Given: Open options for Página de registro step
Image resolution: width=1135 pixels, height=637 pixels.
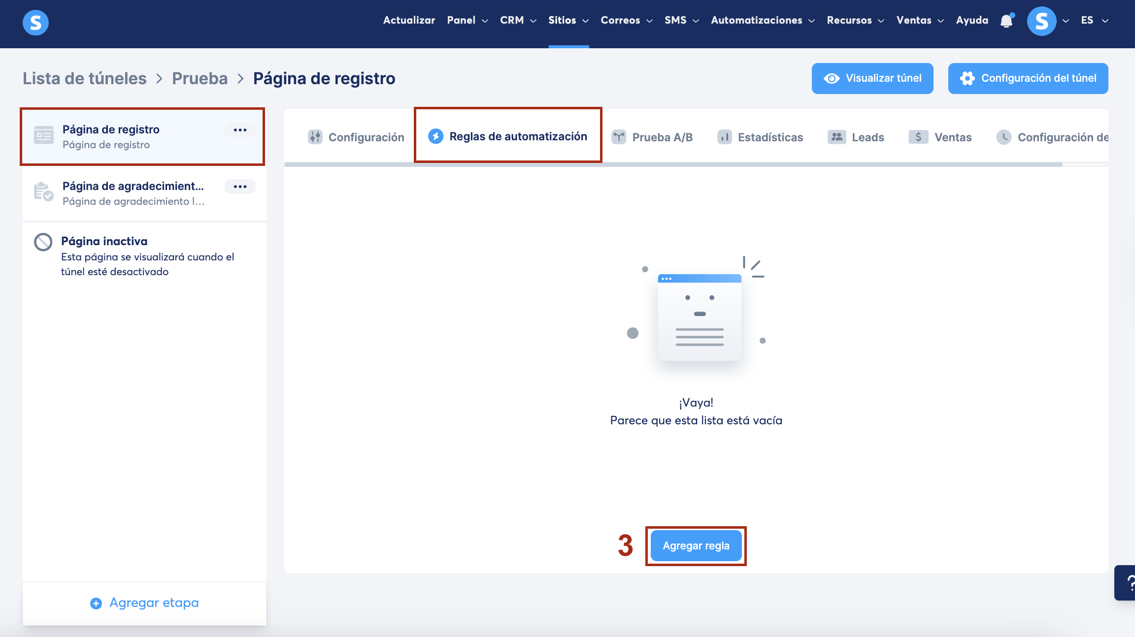Looking at the screenshot, I should point(240,130).
